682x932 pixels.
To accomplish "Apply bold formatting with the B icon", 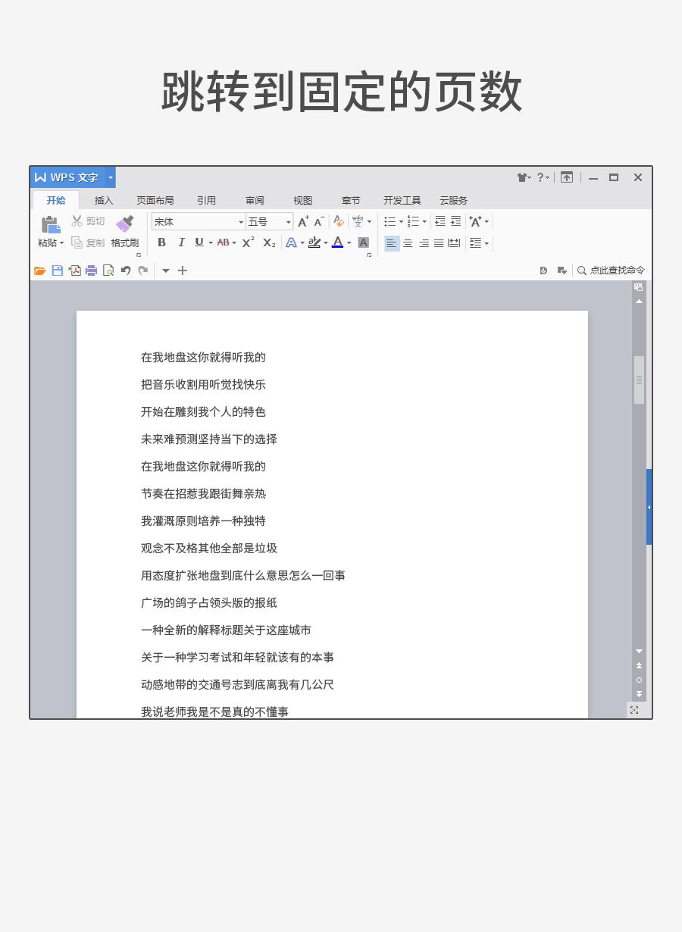I will click(161, 242).
